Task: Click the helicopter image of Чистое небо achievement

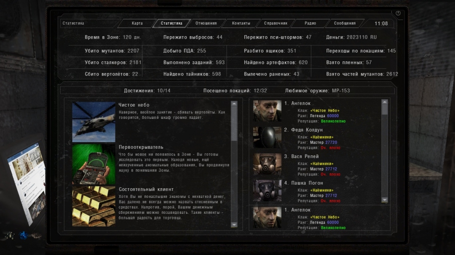Action: (x=94, y=122)
